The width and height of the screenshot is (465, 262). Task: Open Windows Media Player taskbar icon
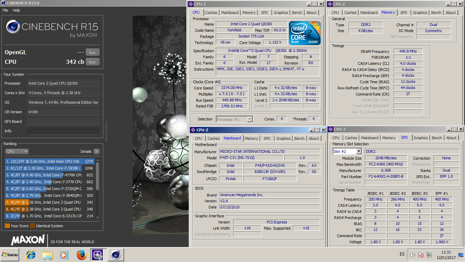click(x=64, y=254)
